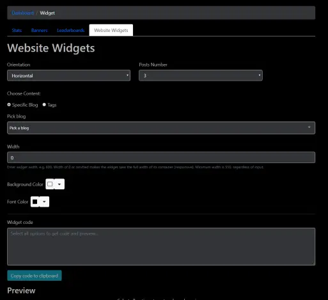This screenshot has width=328, height=300.
Task: Switch to the Banners tab
Action: point(39,30)
